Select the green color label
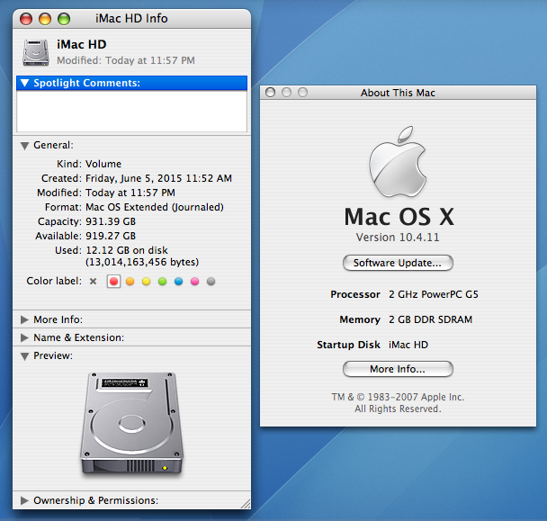 click(162, 282)
